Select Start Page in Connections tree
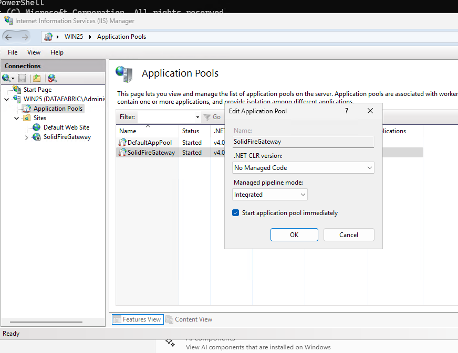Image resolution: width=458 pixels, height=353 pixels. point(37,90)
